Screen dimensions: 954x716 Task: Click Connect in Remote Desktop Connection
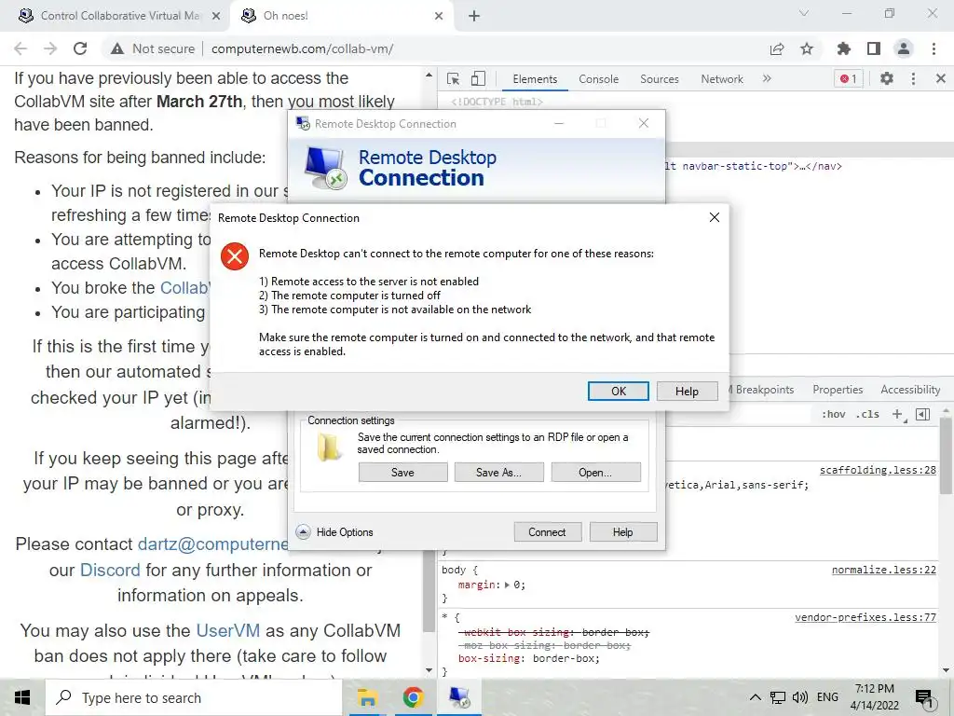click(x=547, y=532)
